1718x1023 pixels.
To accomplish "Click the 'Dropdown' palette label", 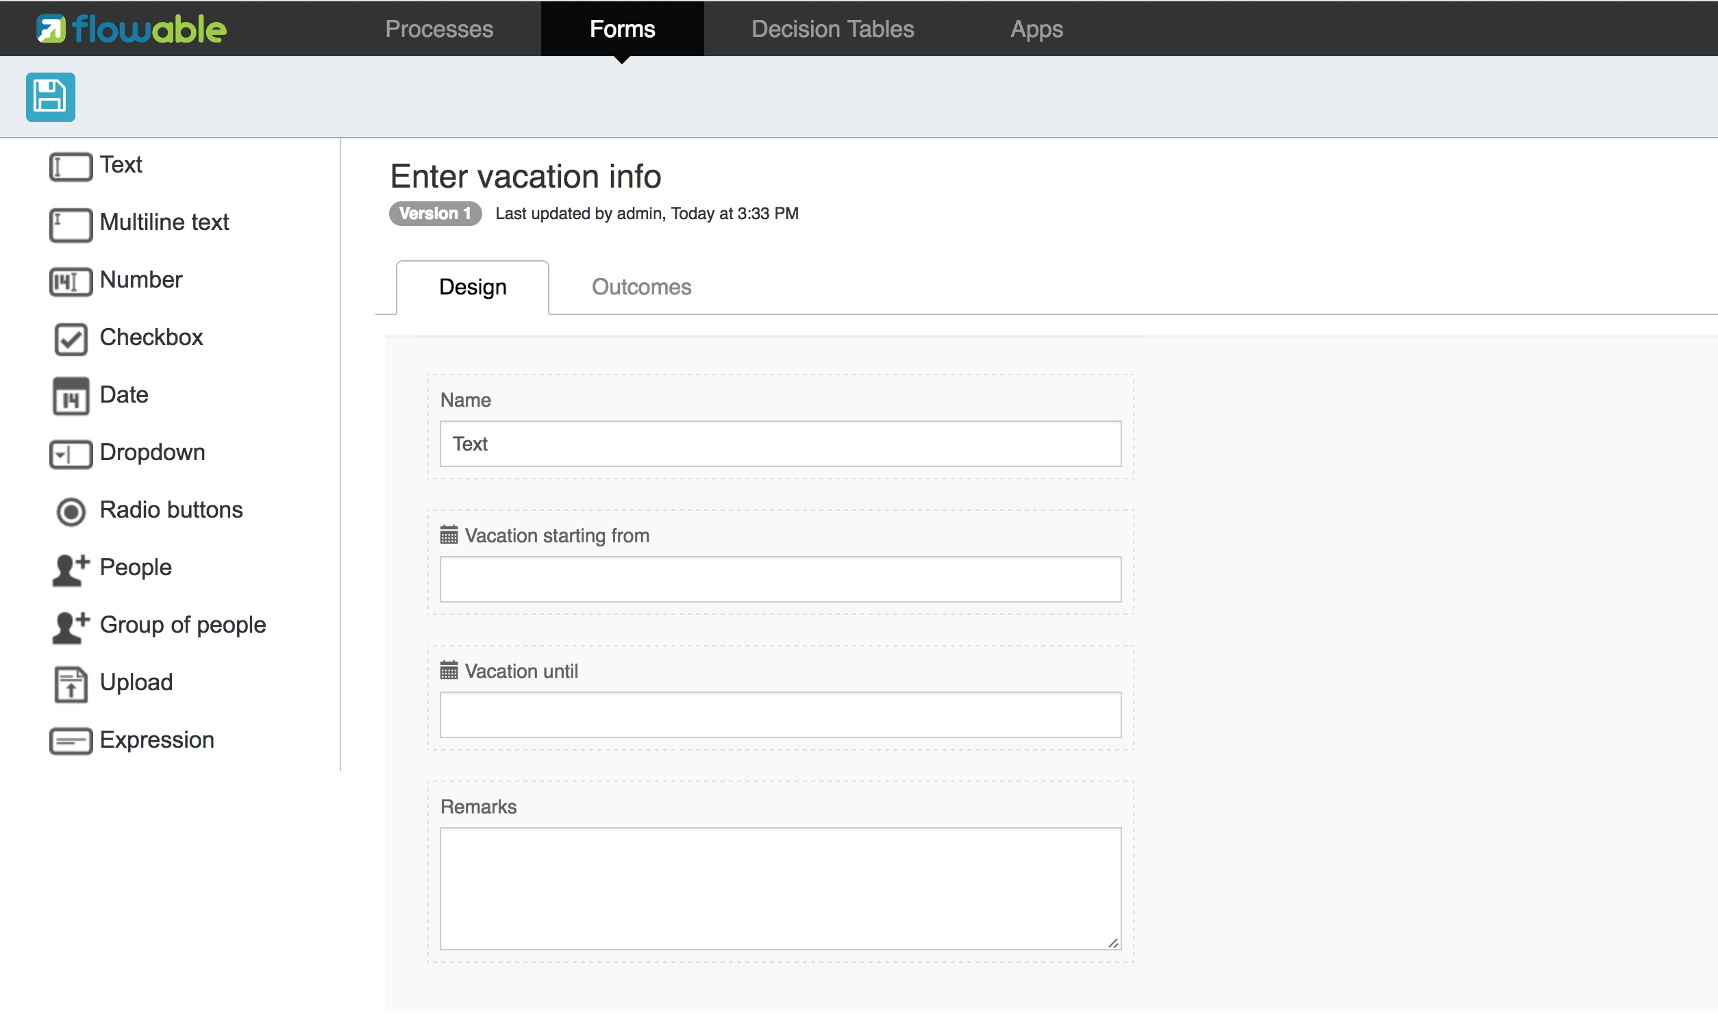I will (x=152, y=452).
